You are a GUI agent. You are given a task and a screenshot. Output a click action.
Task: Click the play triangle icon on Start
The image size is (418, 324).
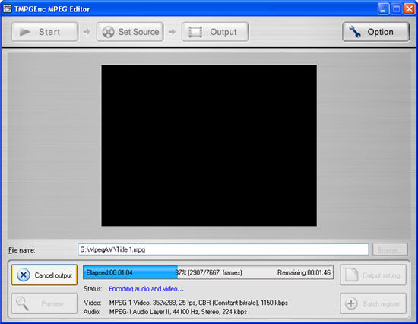(25, 32)
